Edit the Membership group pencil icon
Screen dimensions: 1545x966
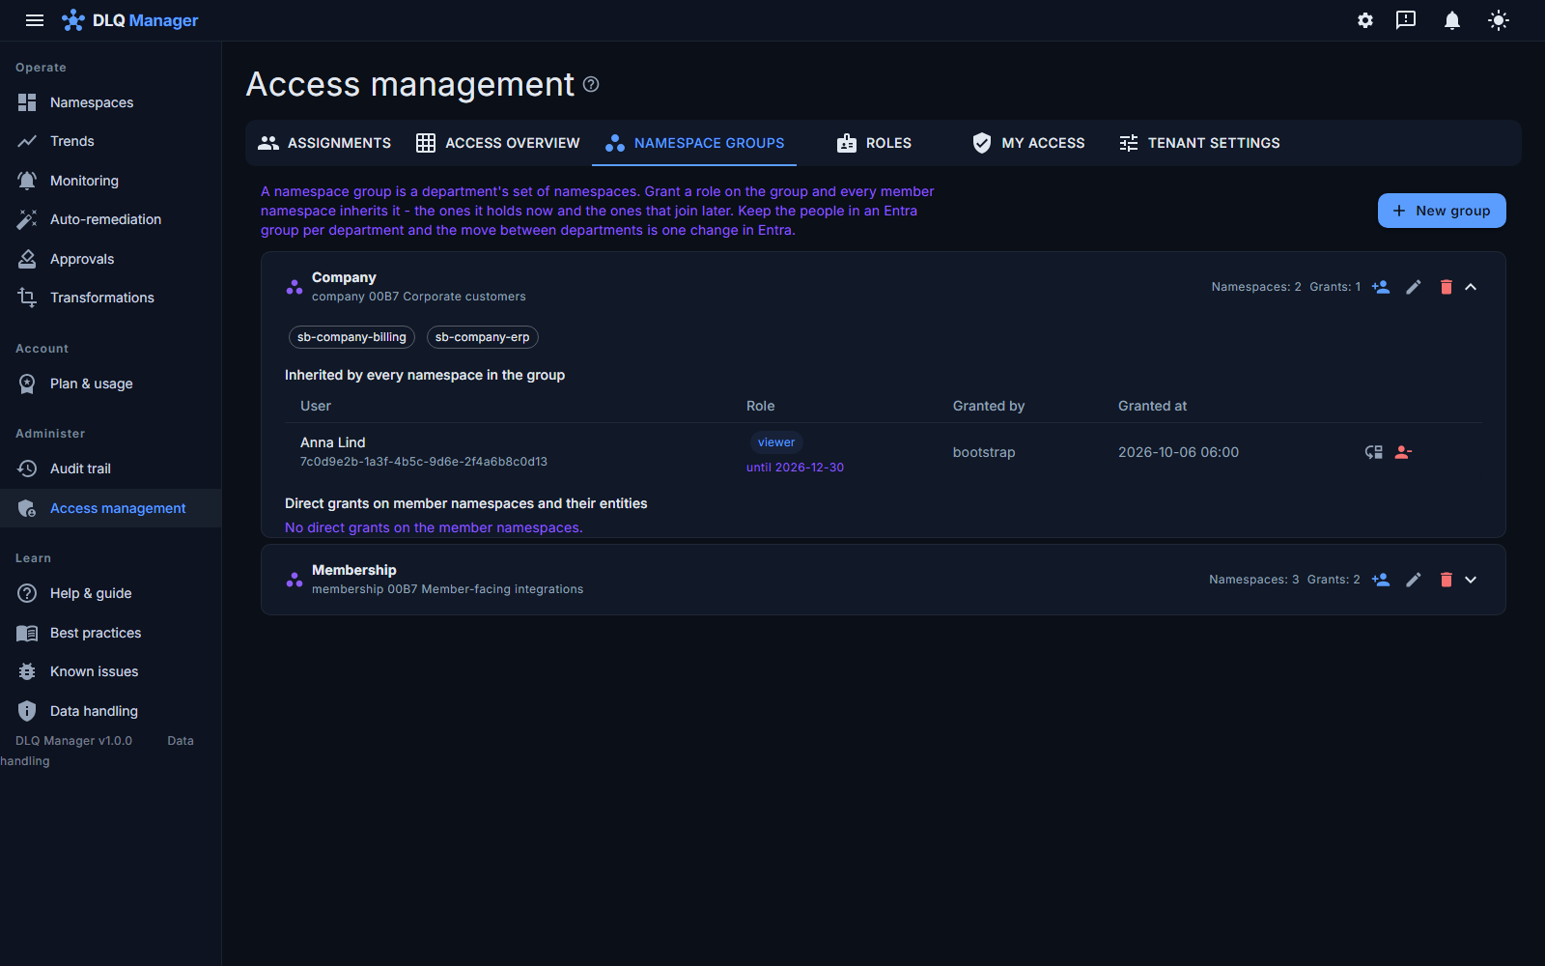[x=1414, y=580]
